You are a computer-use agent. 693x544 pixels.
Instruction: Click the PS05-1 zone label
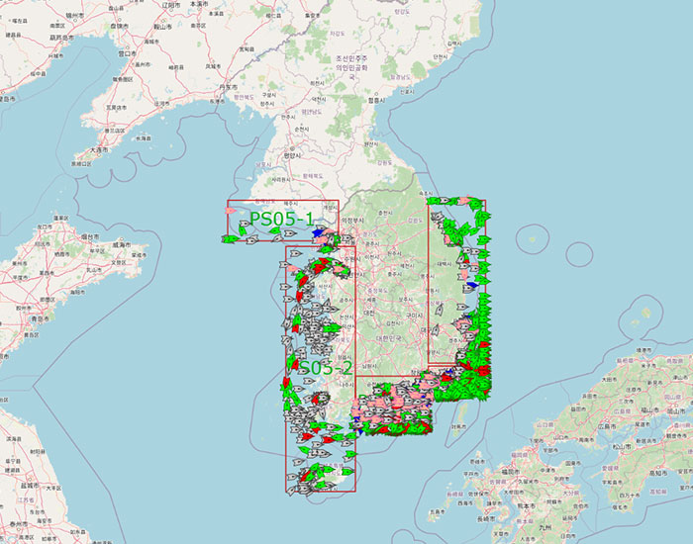tap(281, 218)
